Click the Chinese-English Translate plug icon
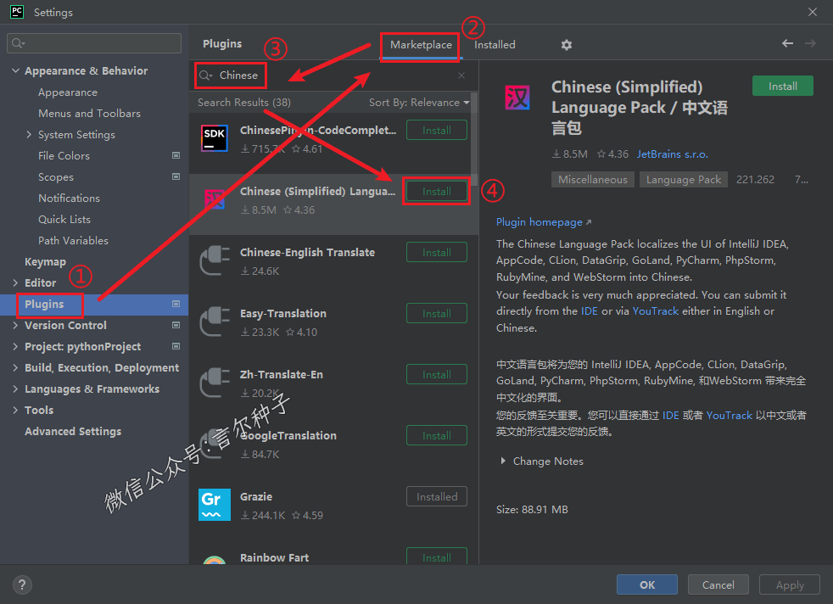 point(214,260)
